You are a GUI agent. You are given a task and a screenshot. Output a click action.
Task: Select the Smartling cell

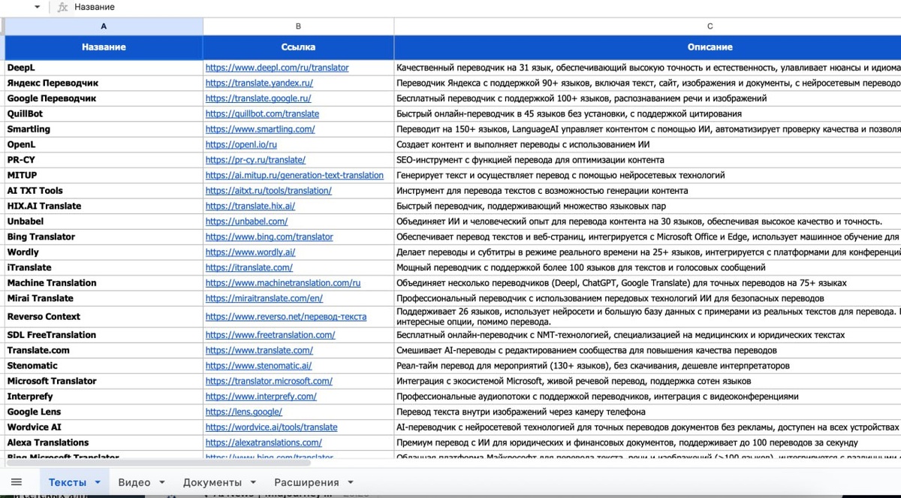click(104, 129)
